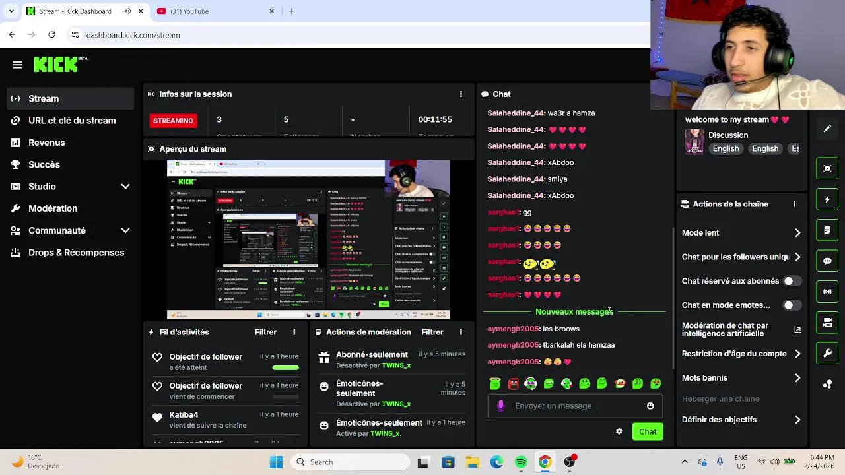Open Spotify from the taskbar
The image size is (845, 475).
coord(521,462)
